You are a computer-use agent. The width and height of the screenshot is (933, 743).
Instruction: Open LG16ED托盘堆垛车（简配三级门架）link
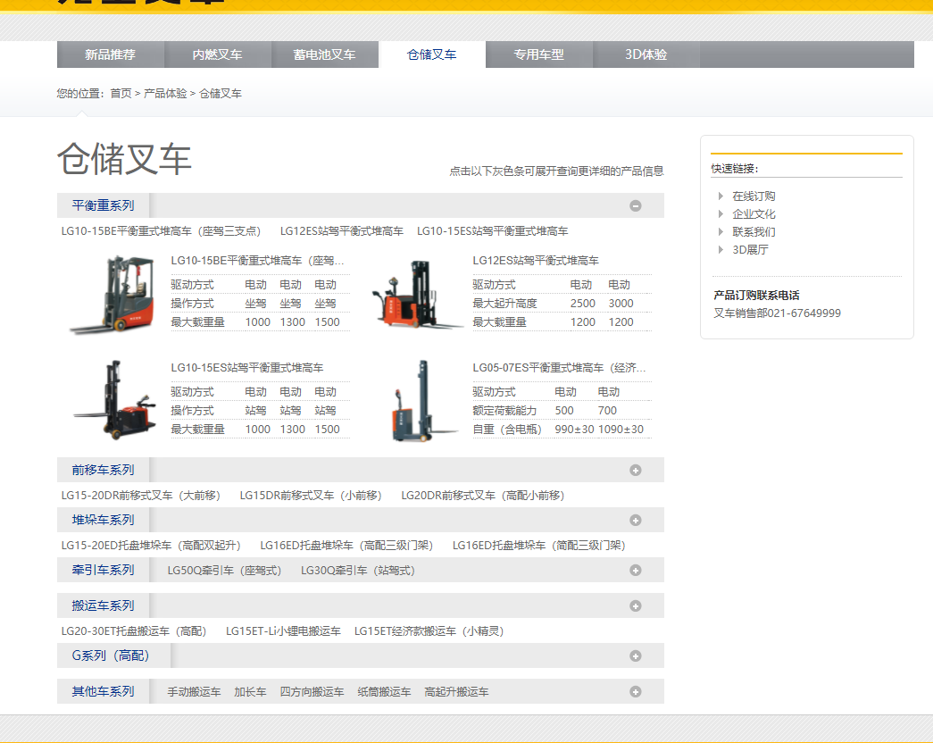(x=539, y=546)
